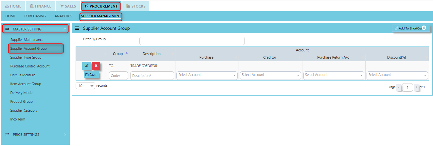Open Supplier Category in sidebar
This screenshot has height=146, width=433.
click(24, 110)
